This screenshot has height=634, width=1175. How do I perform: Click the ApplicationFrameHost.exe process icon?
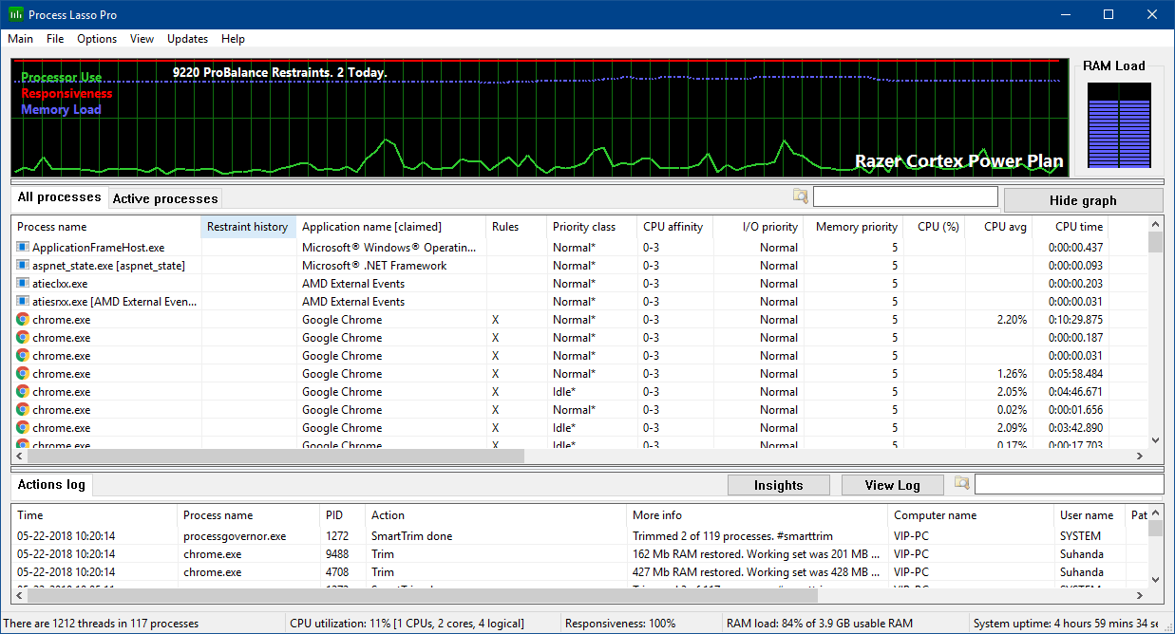(23, 248)
